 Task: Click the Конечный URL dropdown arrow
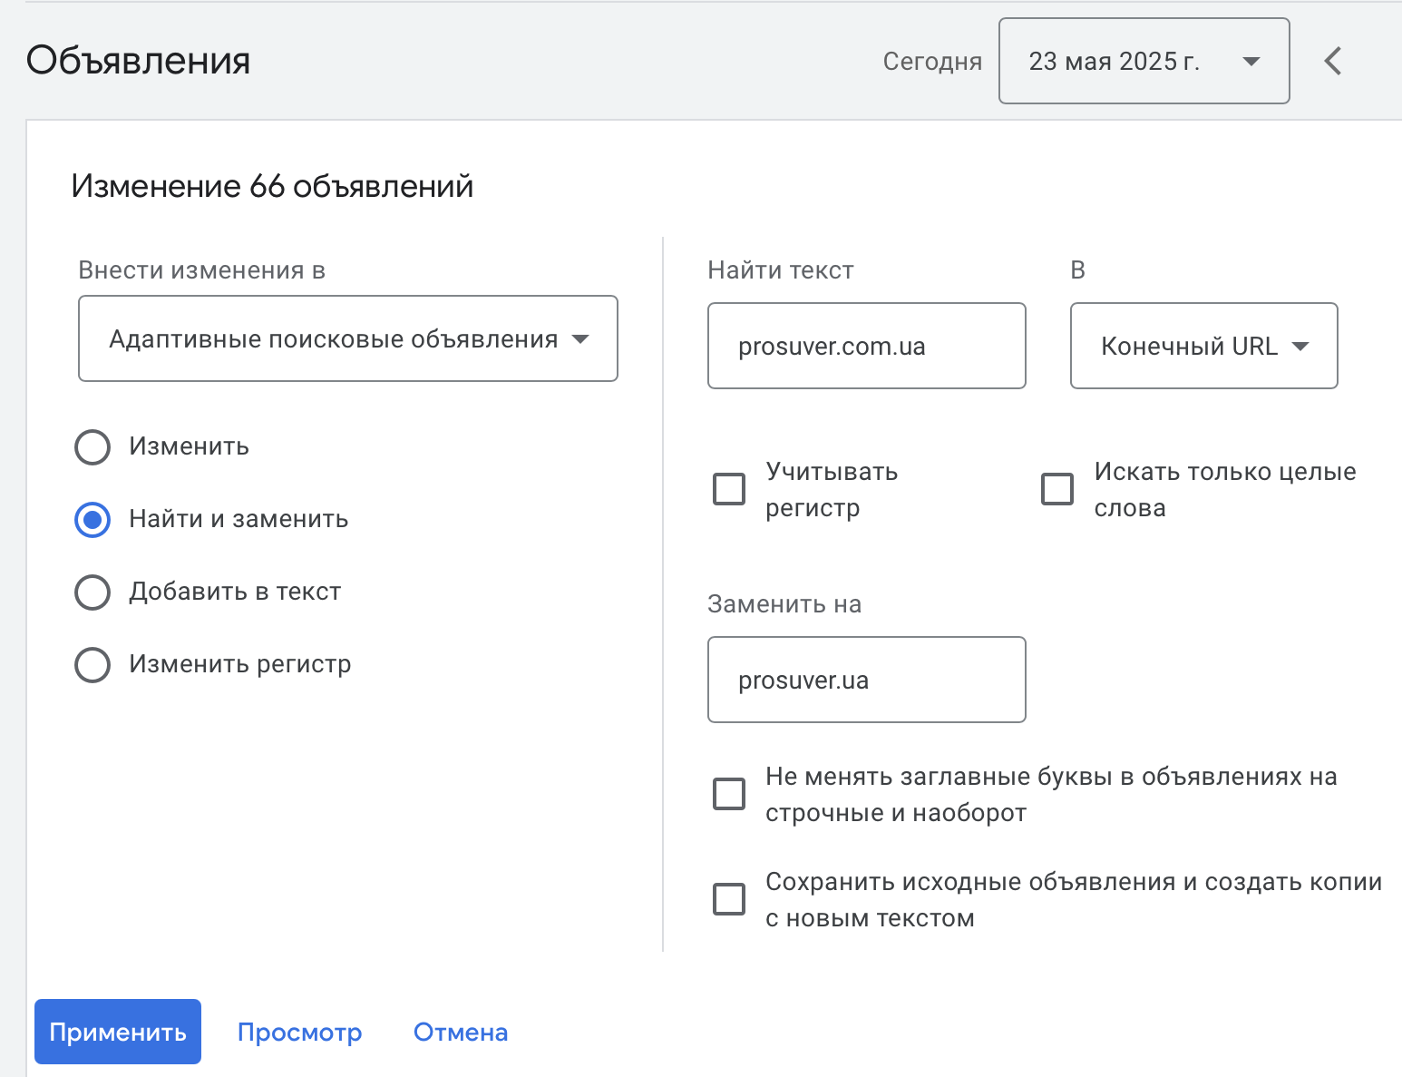click(x=1303, y=346)
